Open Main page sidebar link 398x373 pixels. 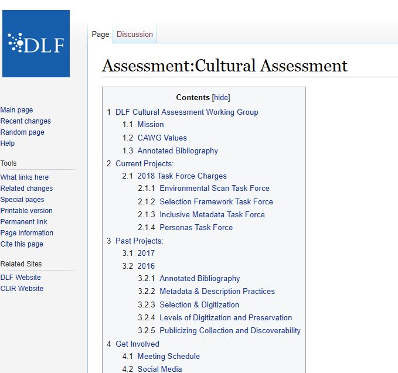click(x=16, y=110)
